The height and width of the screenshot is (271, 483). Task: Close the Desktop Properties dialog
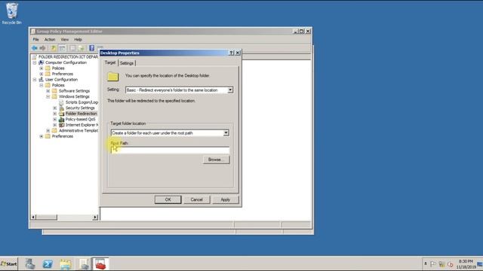(x=238, y=53)
